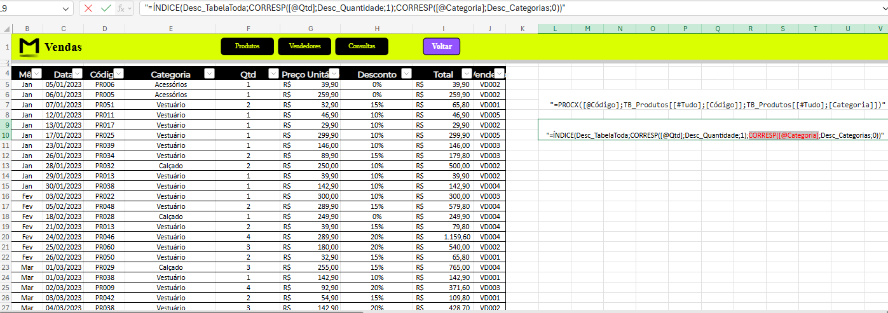Viewport: 888px width, 313px height.
Task: Click the Name Box cell reference field
Action: (31, 8)
